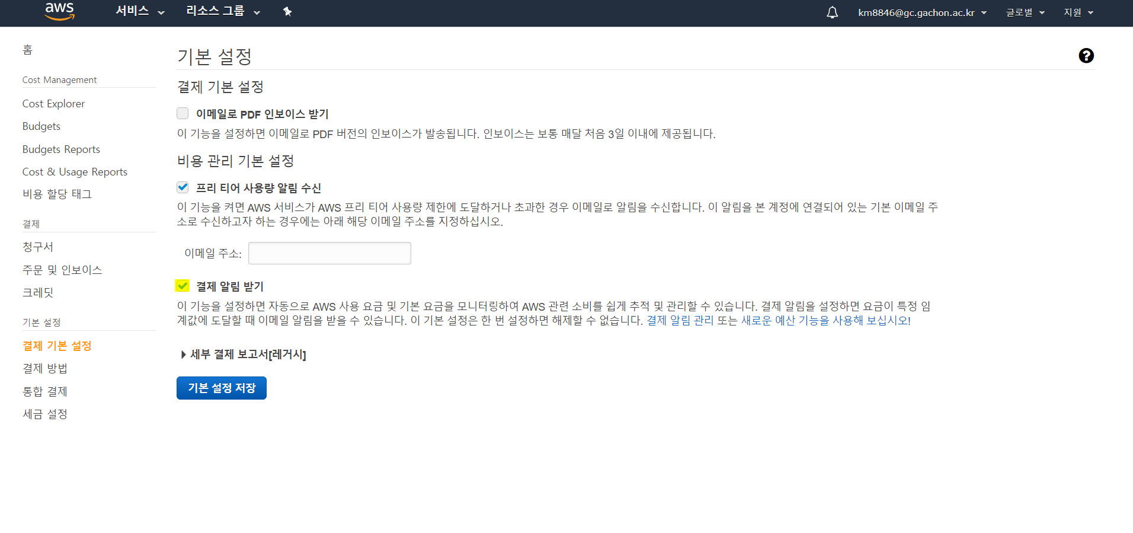Click the 결제 기본 설정 section heading

(220, 87)
